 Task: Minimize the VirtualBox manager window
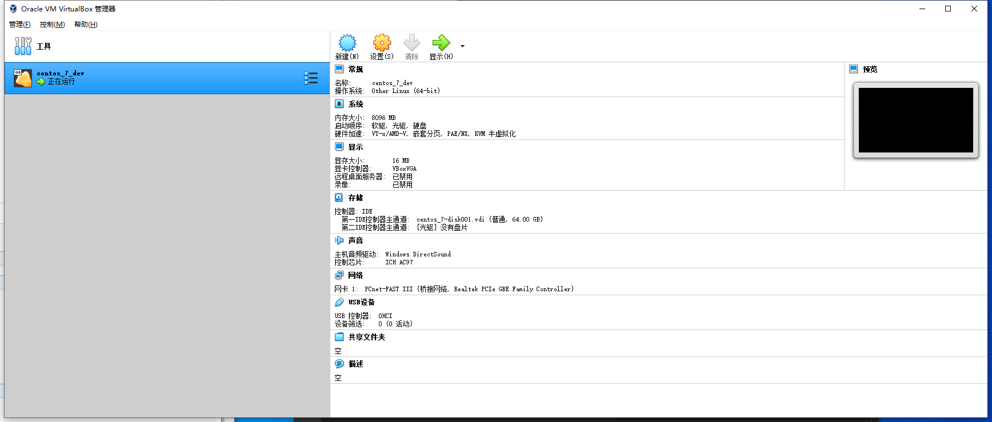922,9
